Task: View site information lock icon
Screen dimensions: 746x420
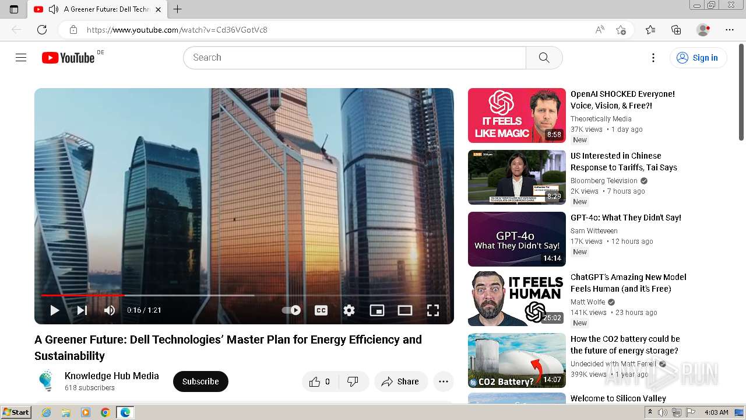Action: coord(73,30)
